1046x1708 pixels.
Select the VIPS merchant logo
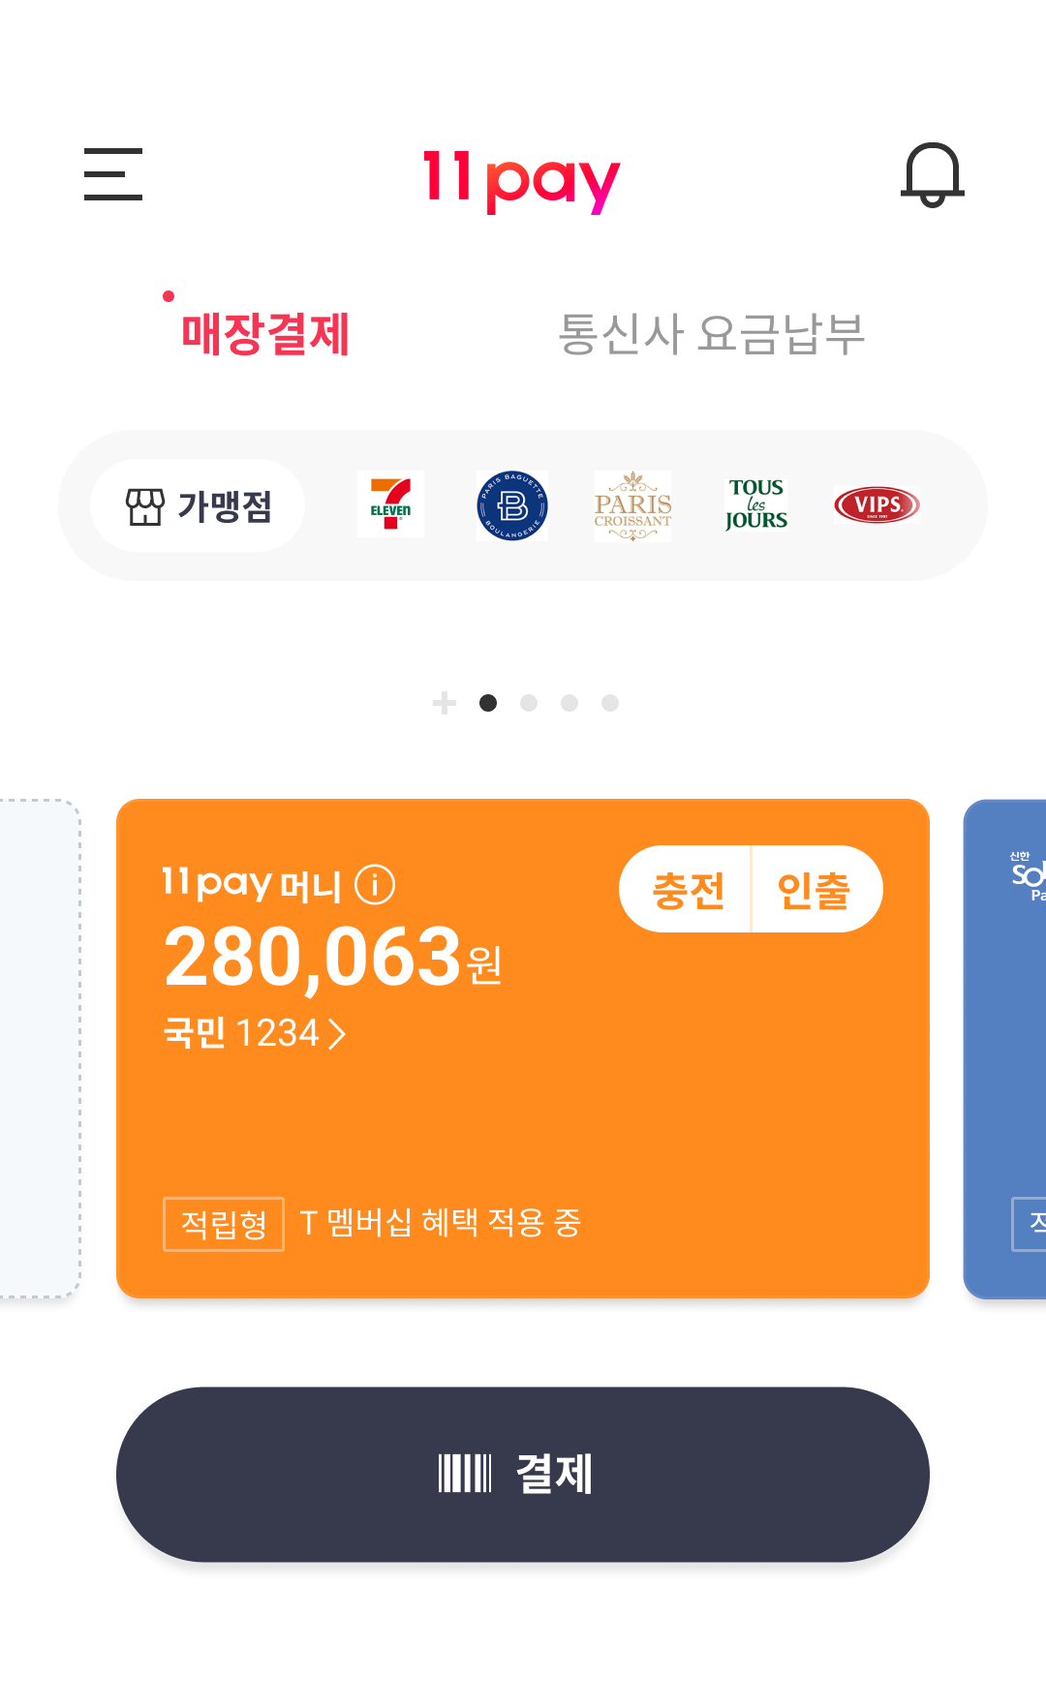click(x=877, y=504)
